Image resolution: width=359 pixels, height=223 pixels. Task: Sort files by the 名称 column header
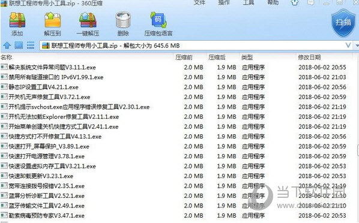[x=6, y=57]
